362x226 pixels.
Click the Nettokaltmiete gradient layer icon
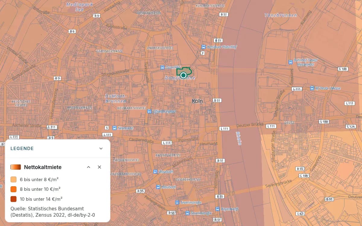click(16, 167)
